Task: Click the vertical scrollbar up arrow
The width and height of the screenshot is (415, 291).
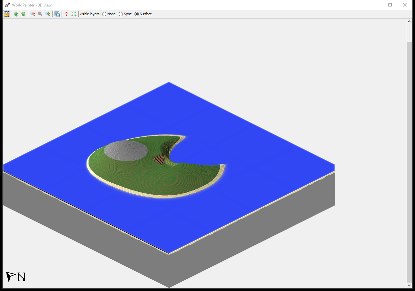Action: [409, 21]
